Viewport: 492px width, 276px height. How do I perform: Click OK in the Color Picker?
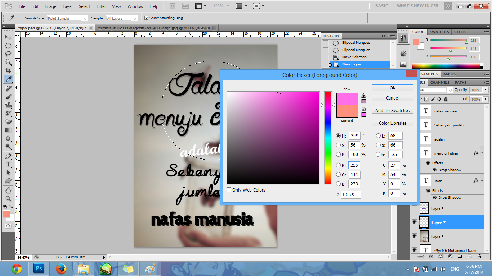pyautogui.click(x=393, y=88)
